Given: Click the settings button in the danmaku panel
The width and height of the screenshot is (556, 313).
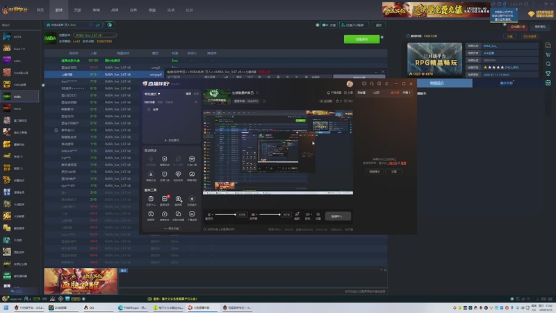Looking at the screenshot, I should [x=394, y=172].
